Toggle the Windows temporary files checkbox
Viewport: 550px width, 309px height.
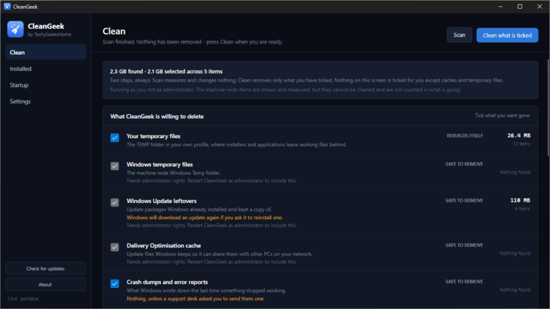click(x=115, y=166)
